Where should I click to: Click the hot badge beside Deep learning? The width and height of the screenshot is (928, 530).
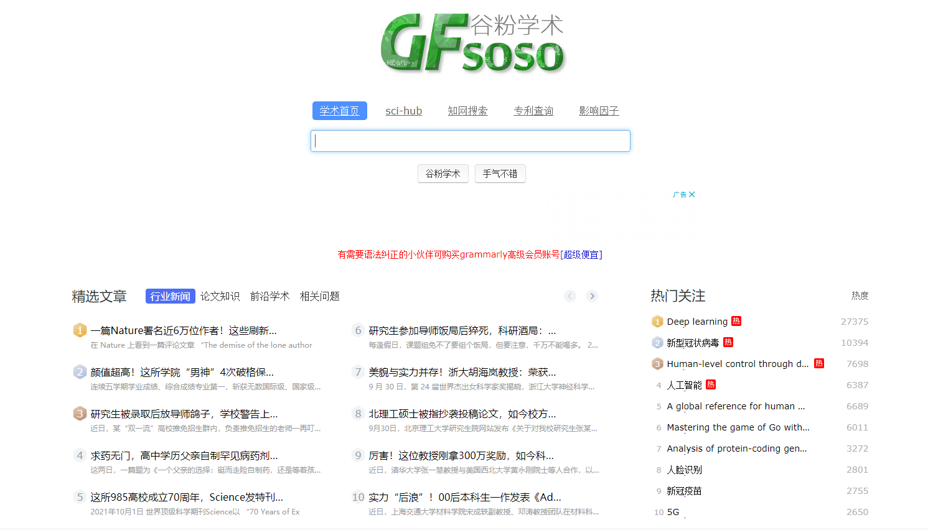pyautogui.click(x=736, y=321)
